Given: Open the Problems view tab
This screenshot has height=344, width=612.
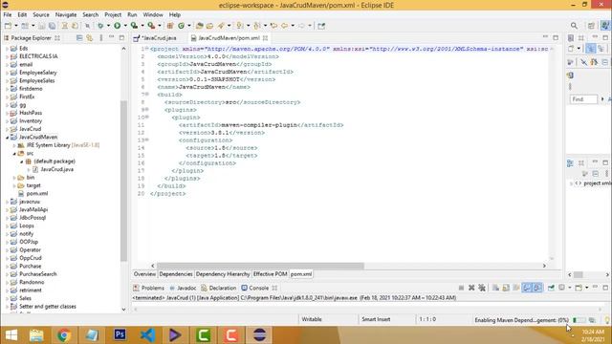Looking at the screenshot, I should (x=149, y=288).
